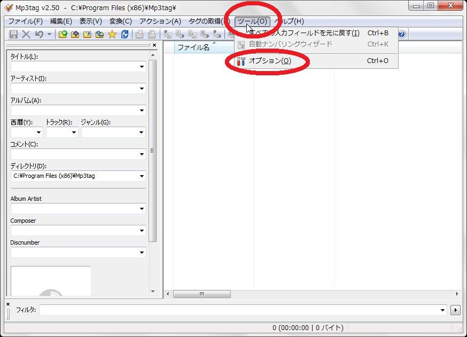Viewport: 467px width, 337px height.
Task: Open the ファイル(F) menu
Action: [x=25, y=21]
